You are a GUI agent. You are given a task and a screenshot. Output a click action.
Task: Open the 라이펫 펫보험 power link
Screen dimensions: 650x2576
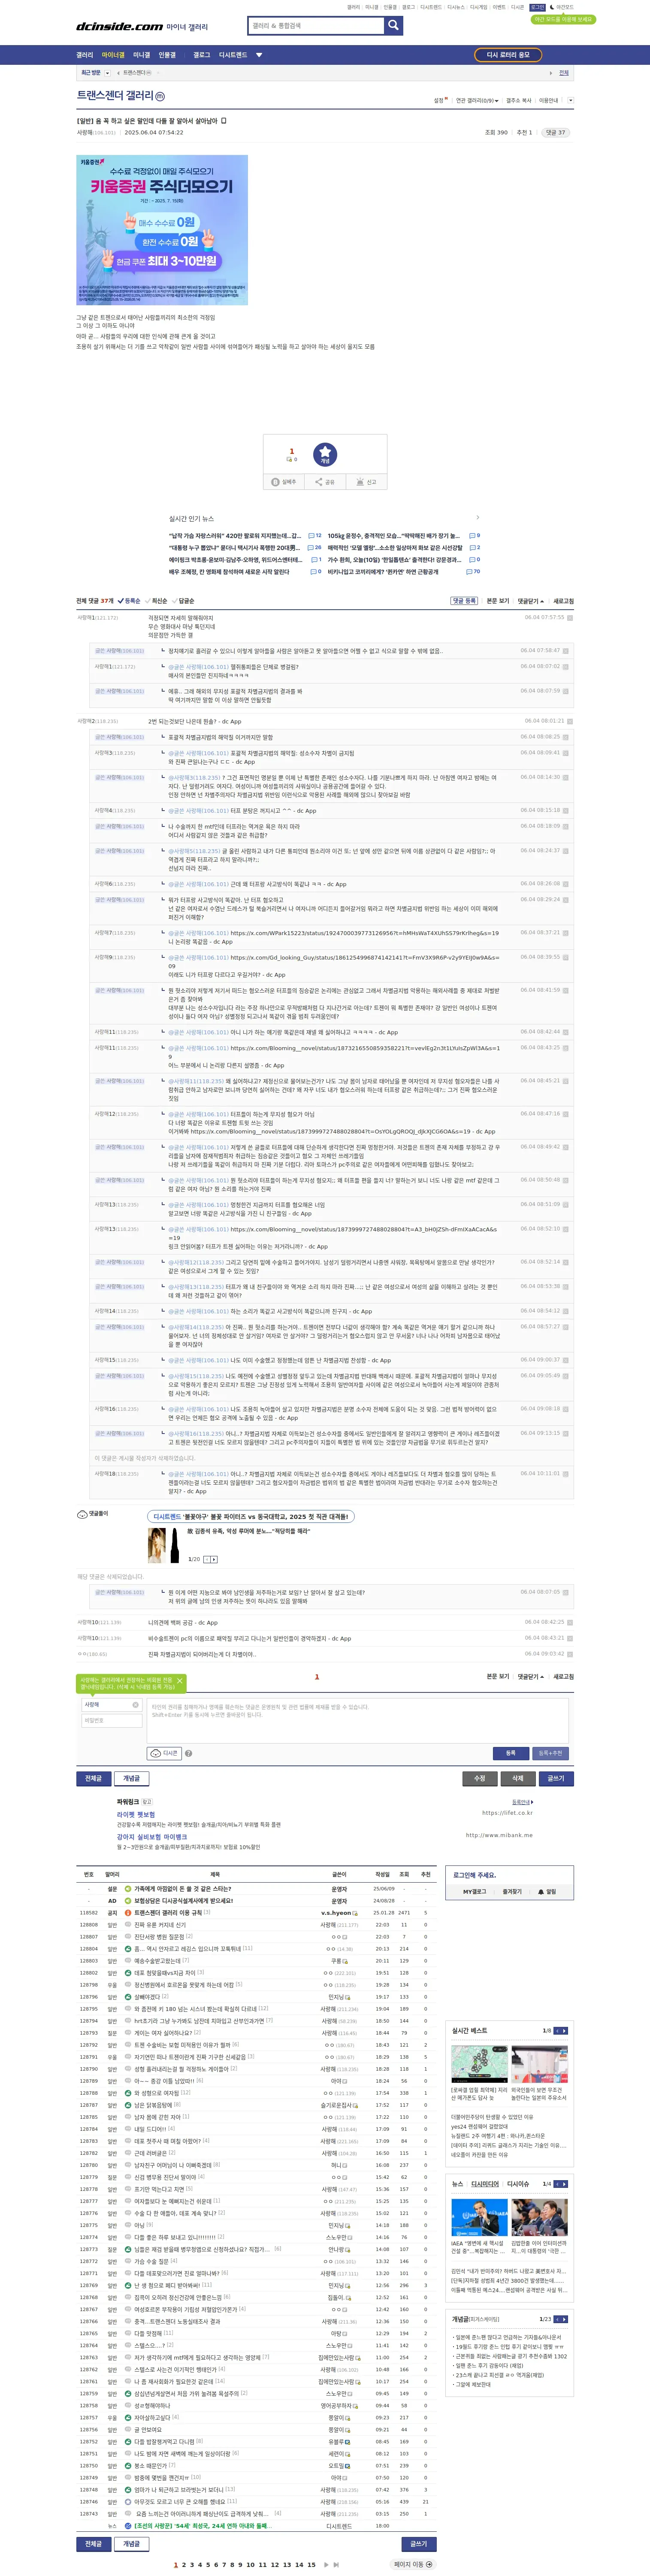(x=136, y=1814)
